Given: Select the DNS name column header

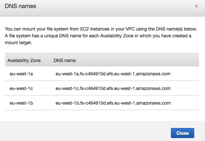Looking at the screenshot, I should (125, 60).
